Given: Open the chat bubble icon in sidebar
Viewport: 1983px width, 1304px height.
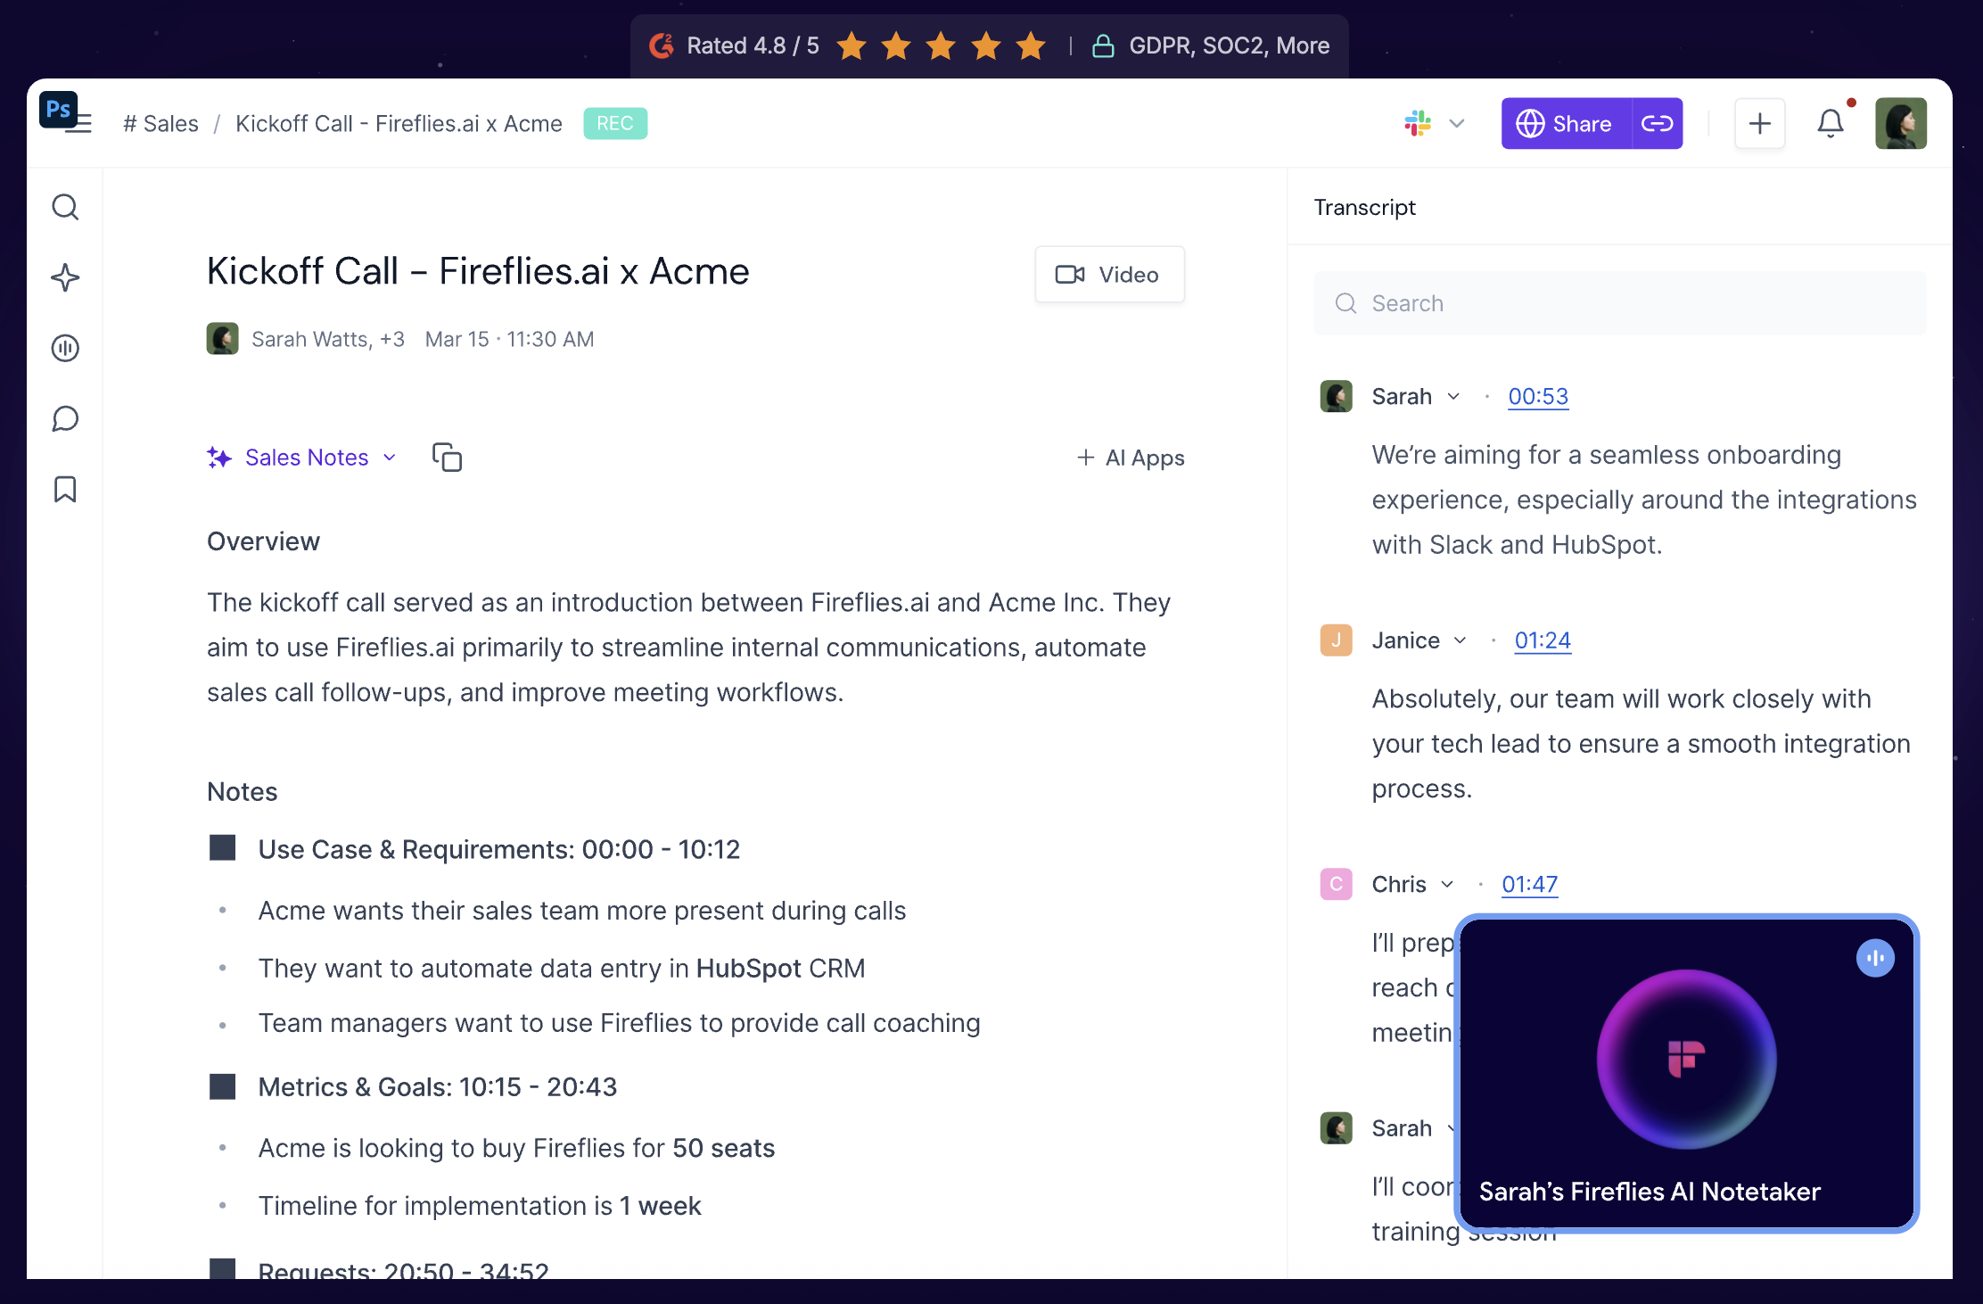Looking at the screenshot, I should [65, 418].
